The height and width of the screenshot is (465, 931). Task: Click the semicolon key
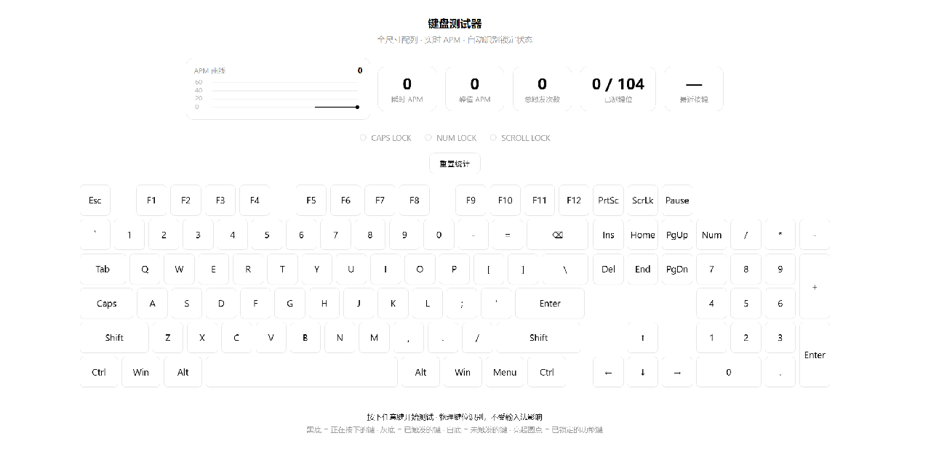[462, 304]
